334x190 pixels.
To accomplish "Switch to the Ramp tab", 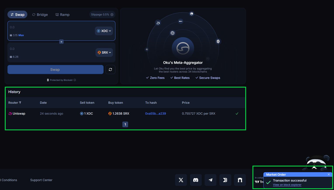I will click(x=62, y=15).
